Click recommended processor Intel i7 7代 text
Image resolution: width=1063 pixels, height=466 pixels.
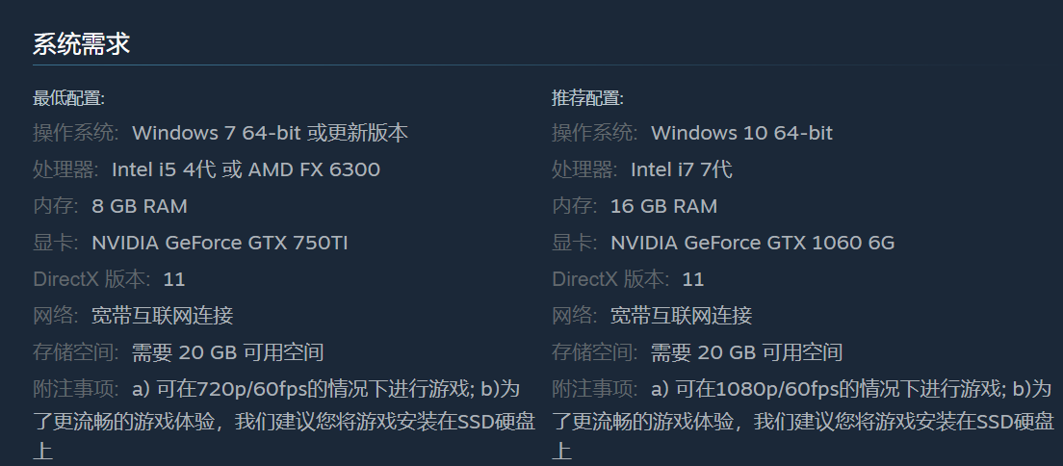682,169
